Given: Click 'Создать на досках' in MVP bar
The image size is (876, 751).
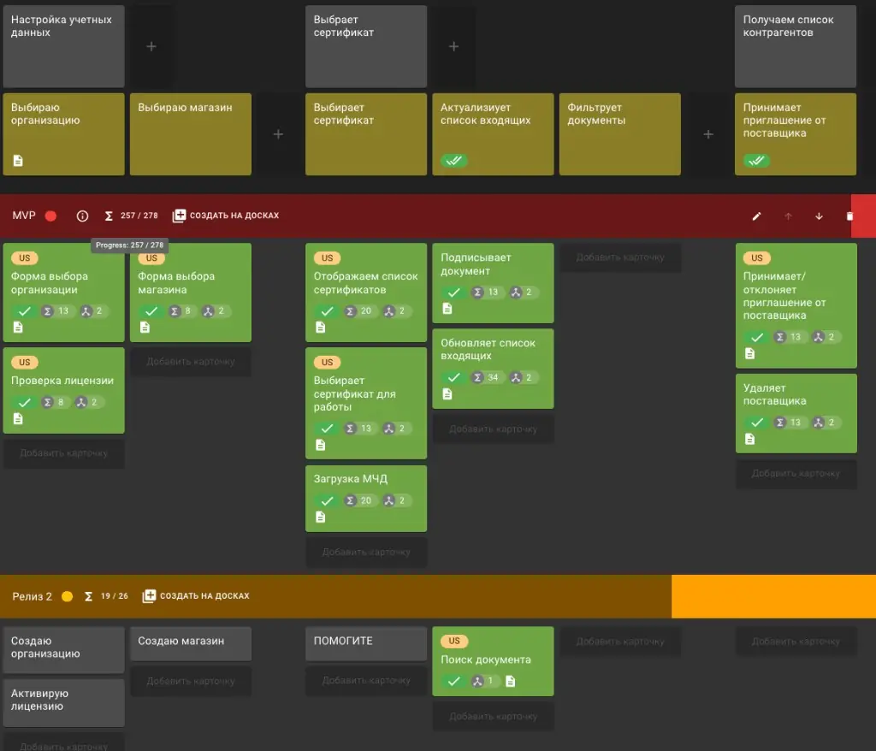Looking at the screenshot, I should 226,216.
